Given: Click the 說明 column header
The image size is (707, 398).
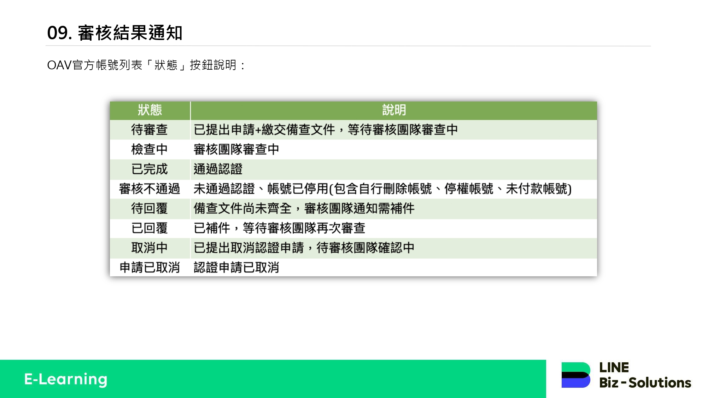Looking at the screenshot, I should pos(394,110).
